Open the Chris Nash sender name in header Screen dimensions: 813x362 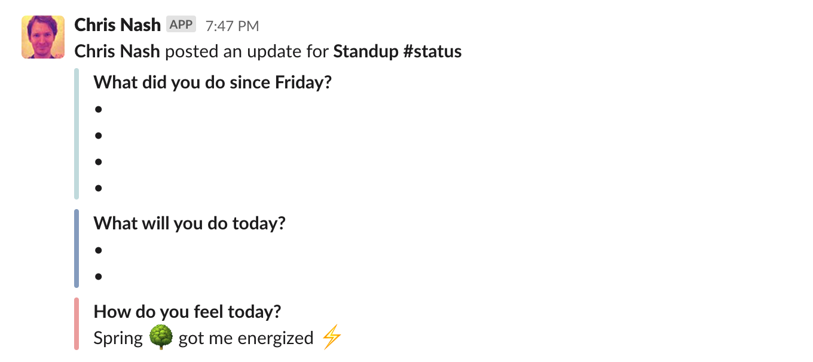point(118,25)
